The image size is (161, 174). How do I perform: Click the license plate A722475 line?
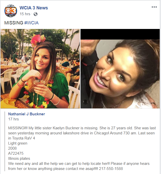point(16,153)
